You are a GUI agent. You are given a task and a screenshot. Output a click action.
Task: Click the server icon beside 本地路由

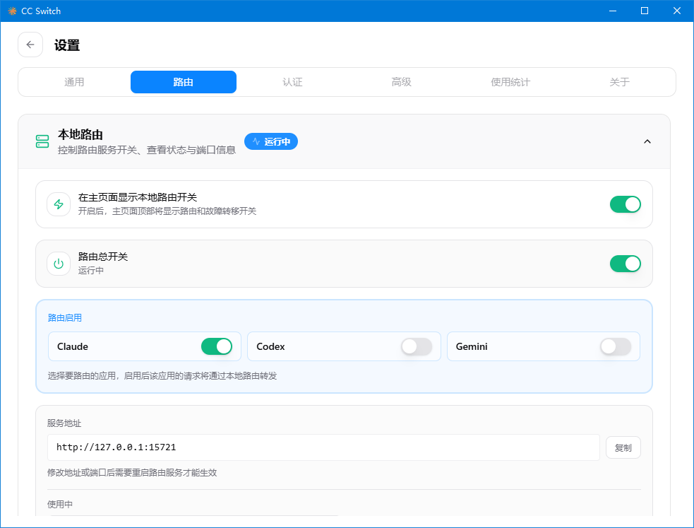42,141
